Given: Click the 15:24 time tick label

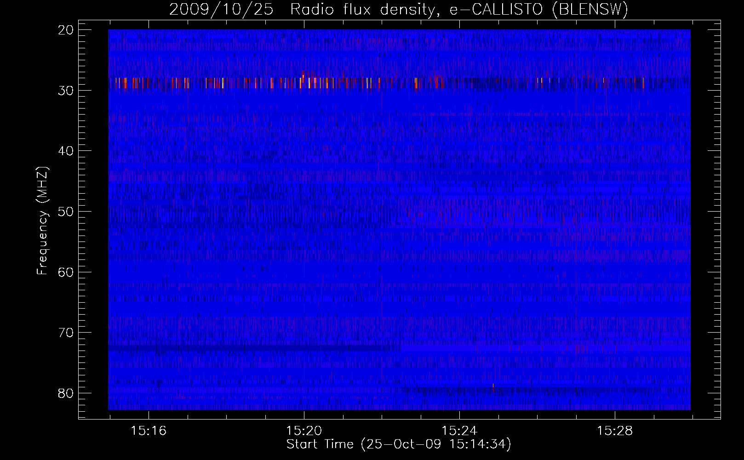Looking at the screenshot, I should (x=459, y=431).
